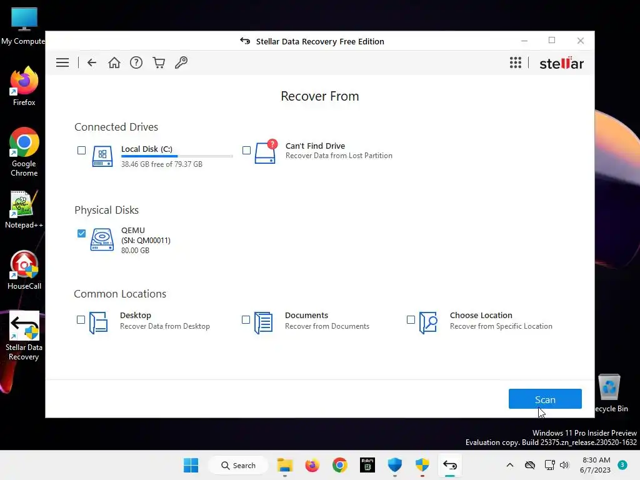Start the Scan button
The height and width of the screenshot is (480, 640).
click(545, 399)
